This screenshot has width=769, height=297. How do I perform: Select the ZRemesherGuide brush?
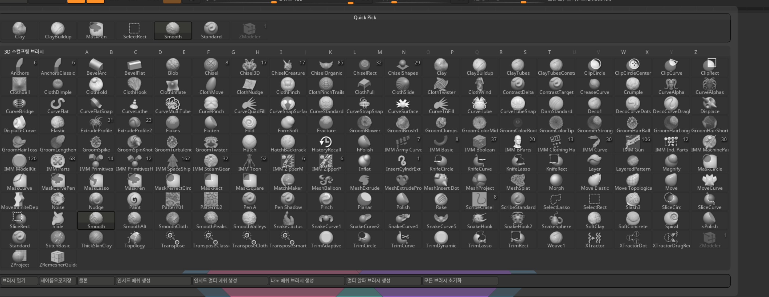pyautogui.click(x=58, y=259)
